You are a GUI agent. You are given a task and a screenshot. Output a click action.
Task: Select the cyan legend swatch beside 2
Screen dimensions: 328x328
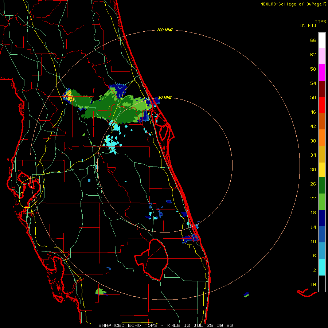(x=322, y=267)
